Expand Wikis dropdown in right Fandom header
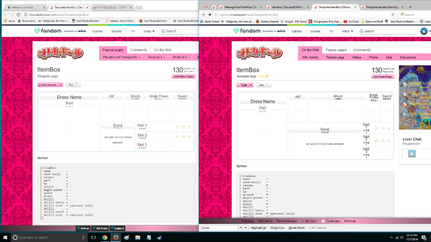The width and height of the screenshot is (431, 242). pos(347,32)
